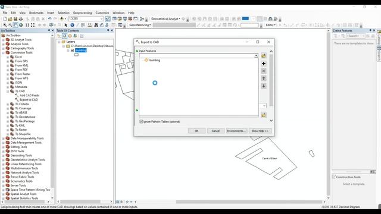Open Environments settings button
This screenshot has height=214, width=381.
point(237,131)
